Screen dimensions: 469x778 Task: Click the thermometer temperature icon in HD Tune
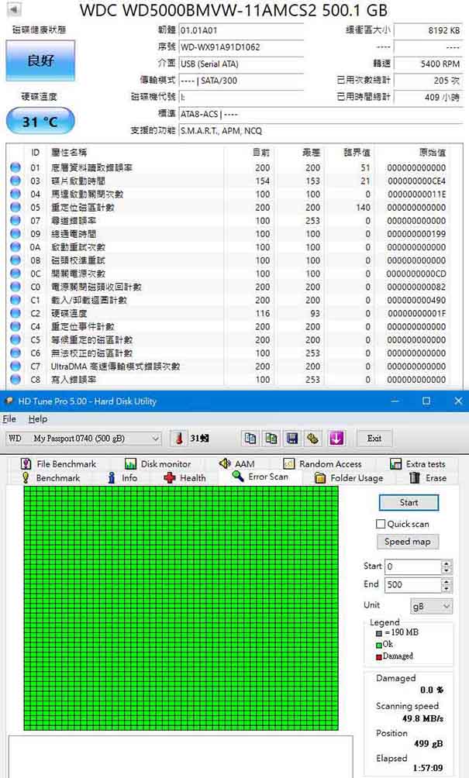178,438
